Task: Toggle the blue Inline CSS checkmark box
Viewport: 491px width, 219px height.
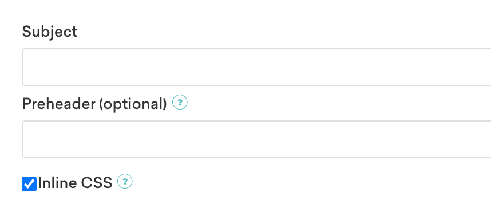Action: point(29,184)
